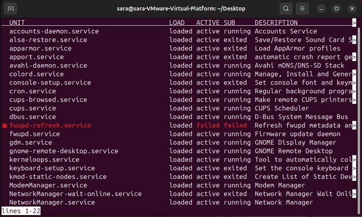Click the gdm.service entry
This screenshot has height=217, width=362.
click(x=31, y=143)
